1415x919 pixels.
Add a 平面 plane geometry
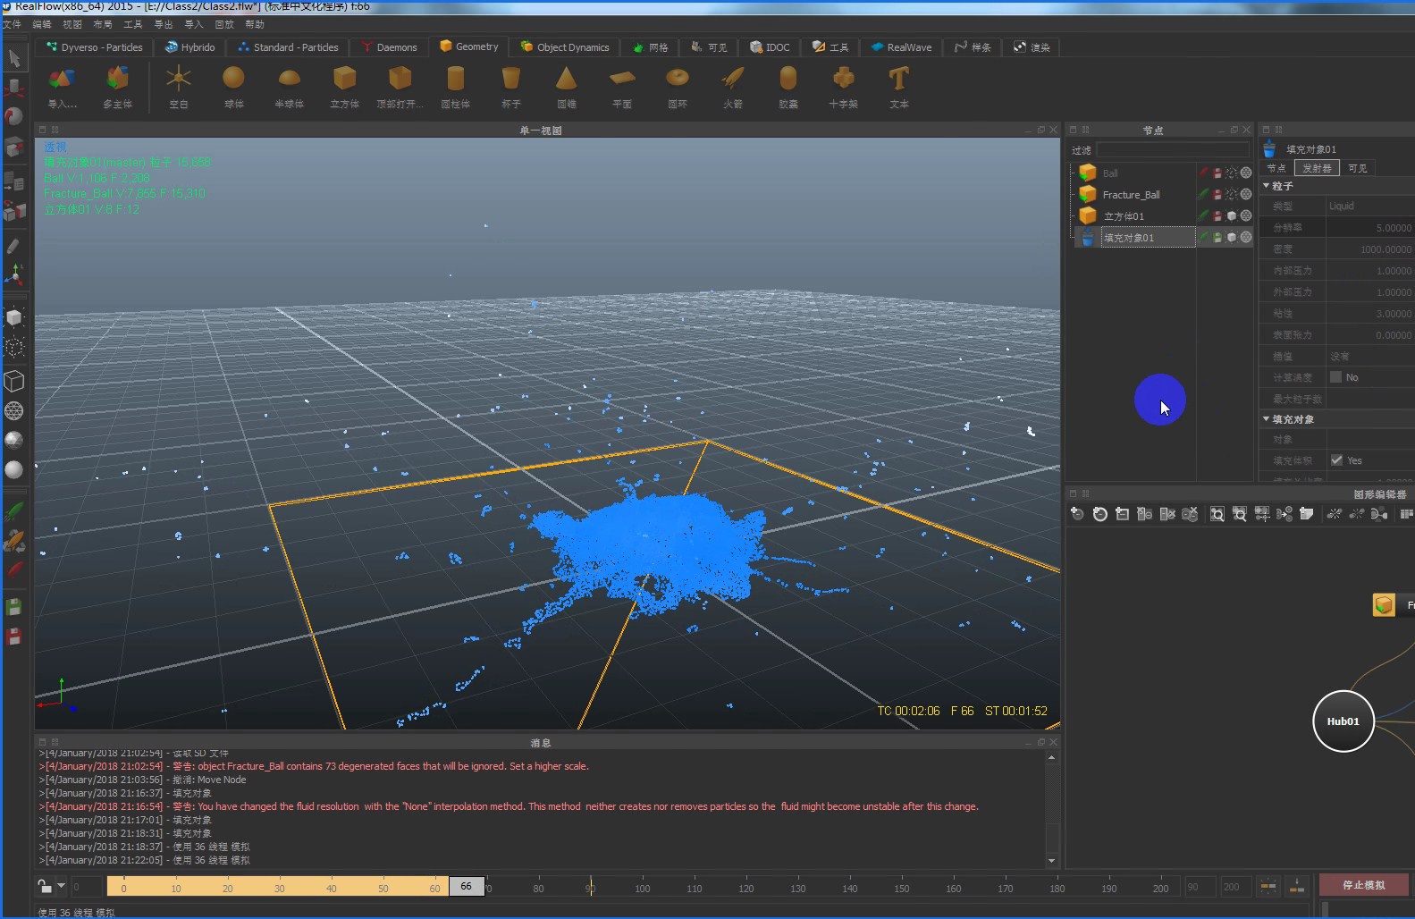click(622, 80)
